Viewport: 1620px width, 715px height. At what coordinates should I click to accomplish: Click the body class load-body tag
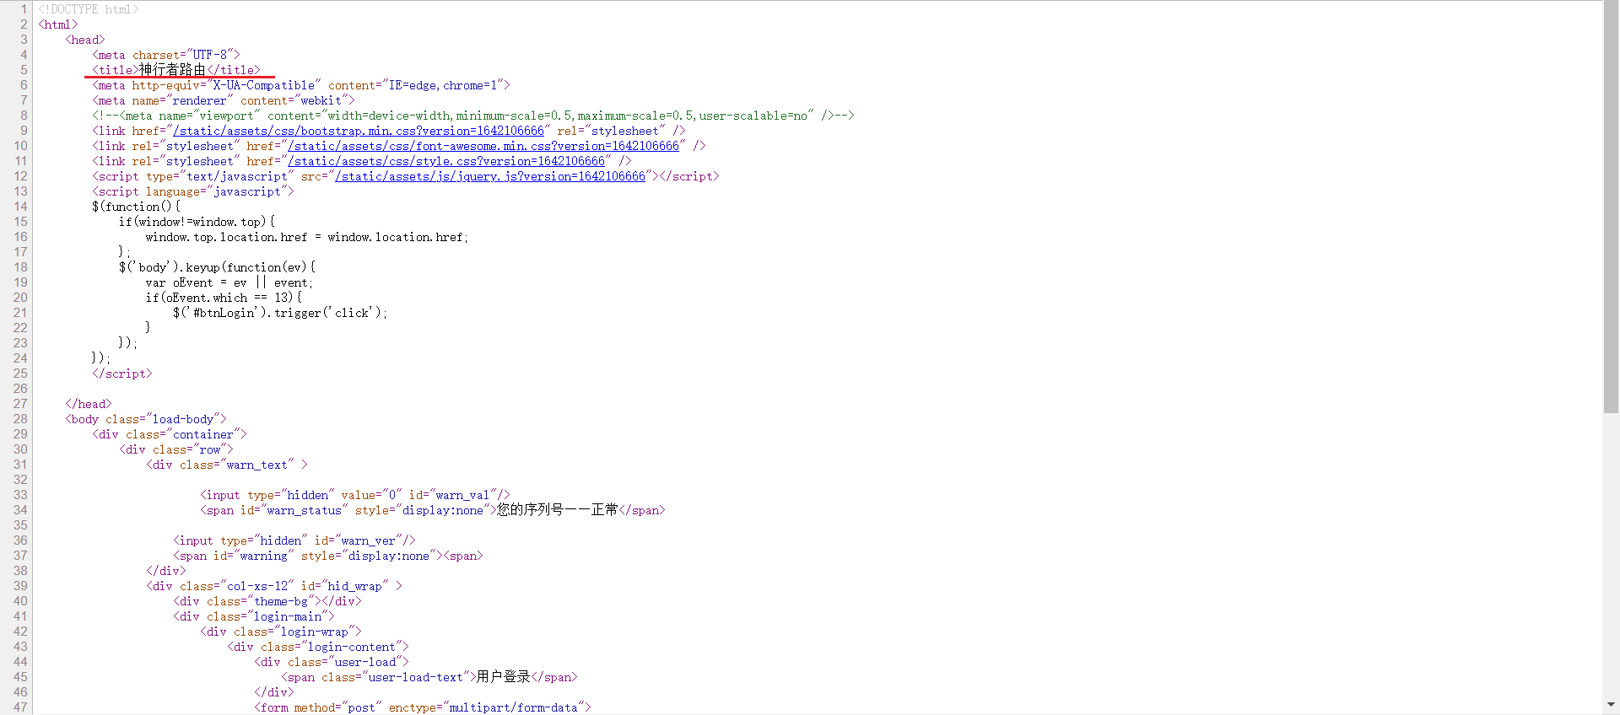point(146,419)
